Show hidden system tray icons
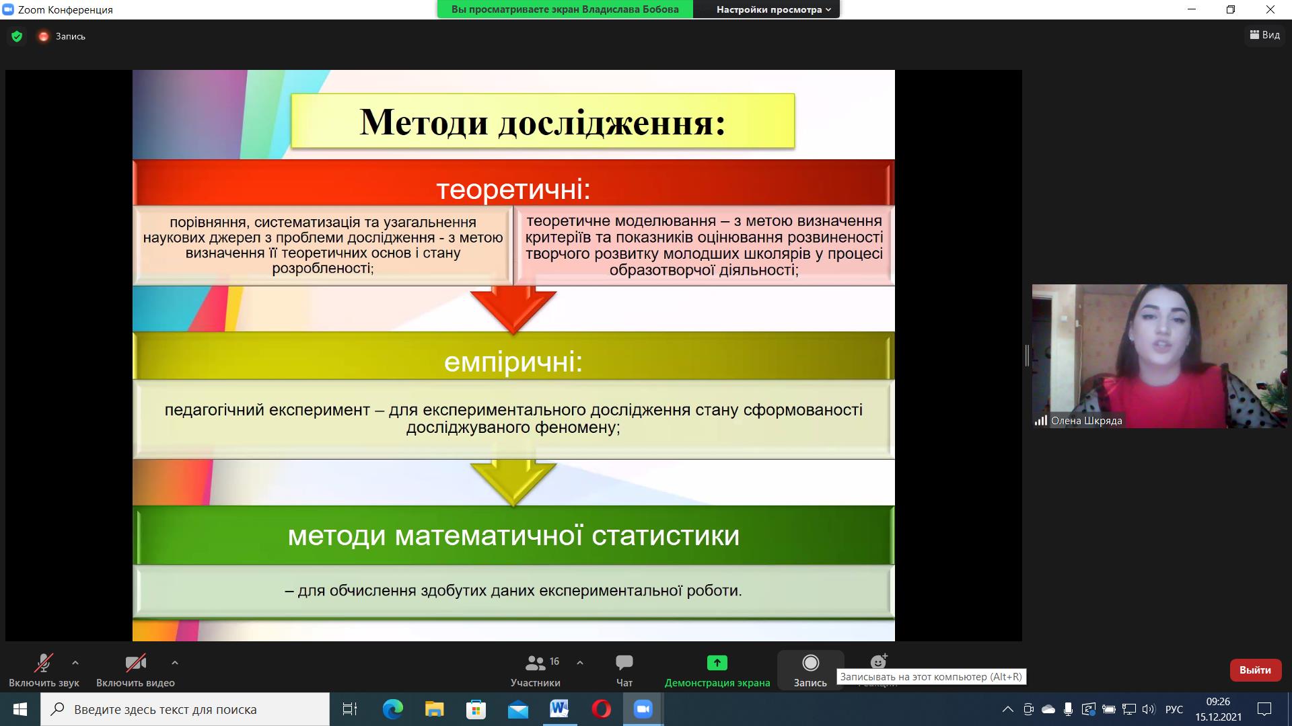 [x=1007, y=709]
